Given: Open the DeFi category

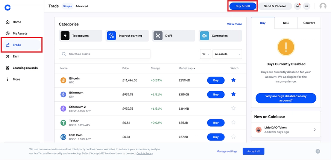Looking at the screenshot, I should click(x=173, y=36).
